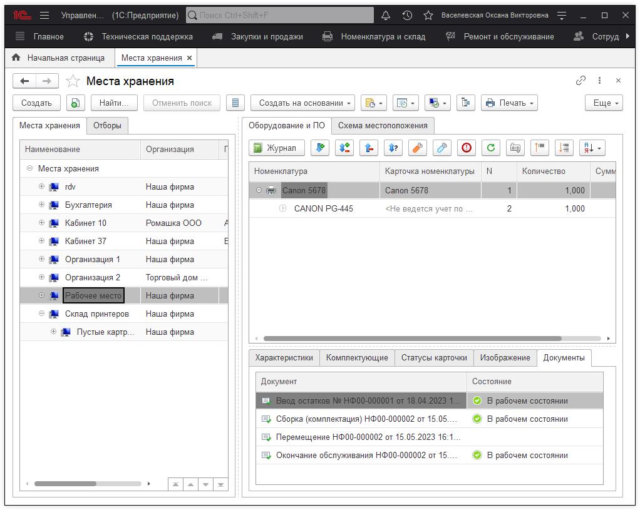Open the Печать dropdown menu
Screen dimensions: 640x510
tap(510, 103)
